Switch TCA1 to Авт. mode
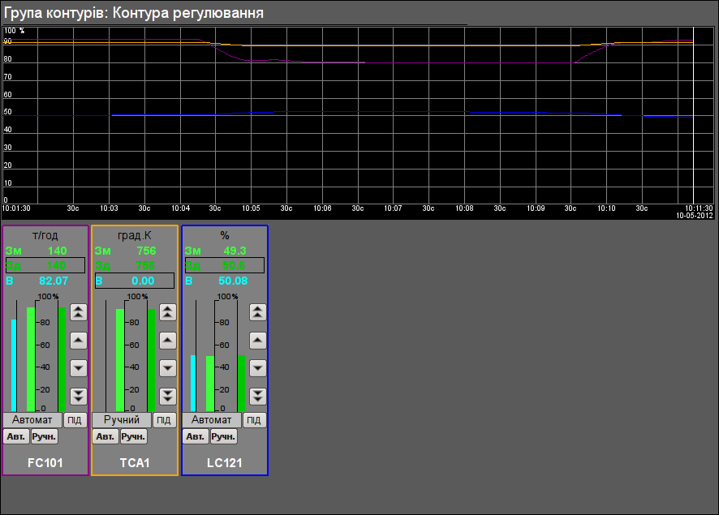The image size is (719, 515). 105,436
